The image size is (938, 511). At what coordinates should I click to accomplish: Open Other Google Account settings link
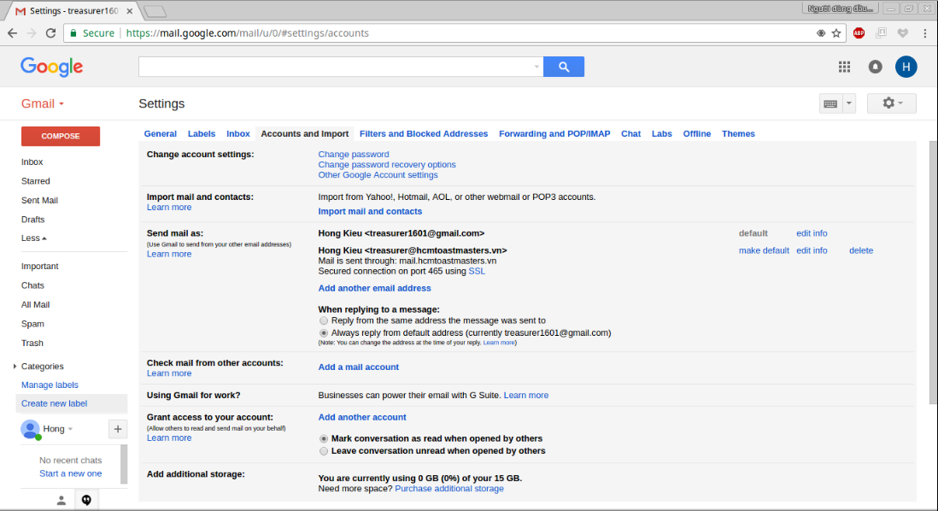378,174
